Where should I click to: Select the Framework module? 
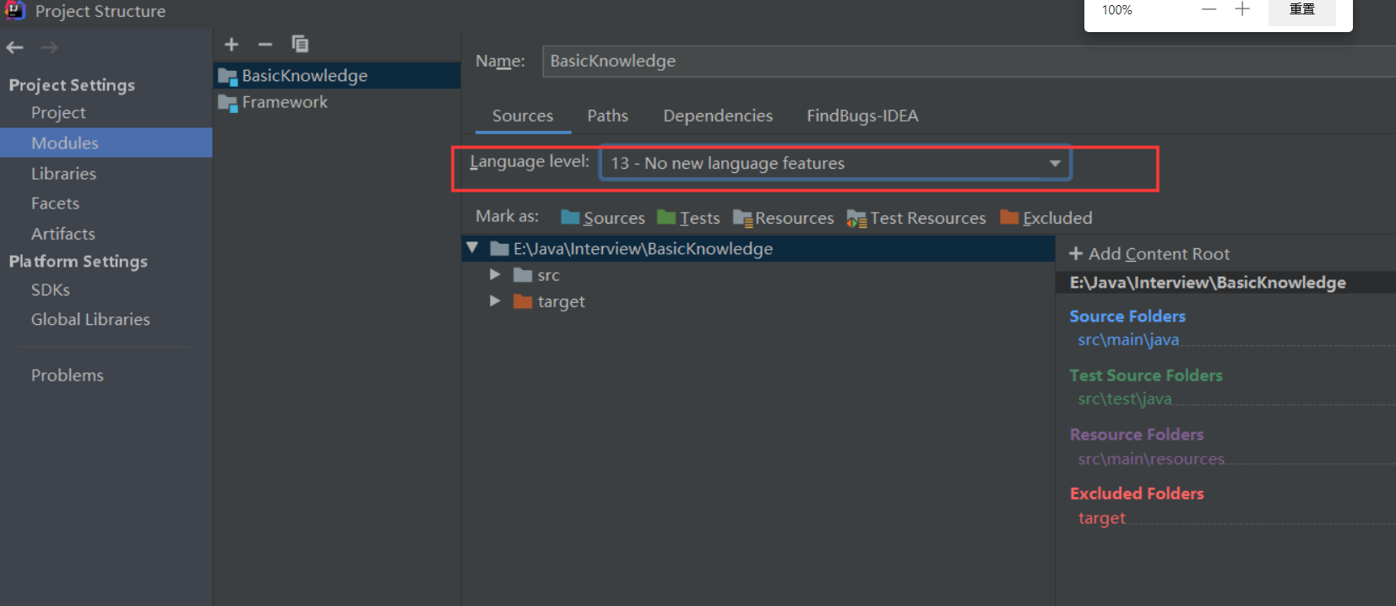coord(337,102)
